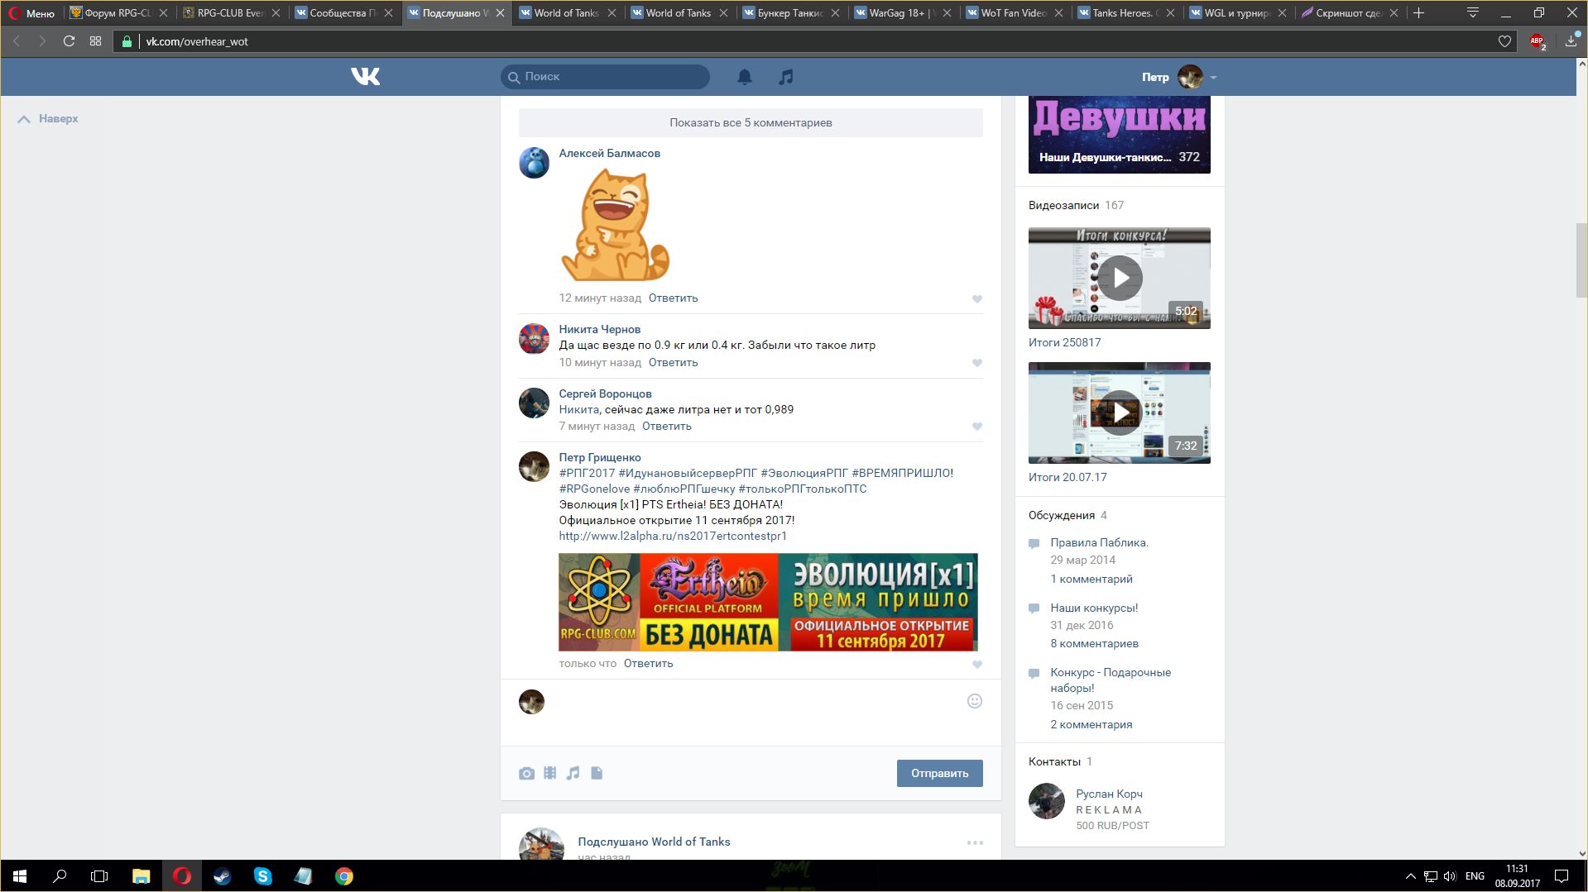Like Никита Чернов's comment
Image resolution: width=1588 pixels, height=892 pixels.
(977, 363)
